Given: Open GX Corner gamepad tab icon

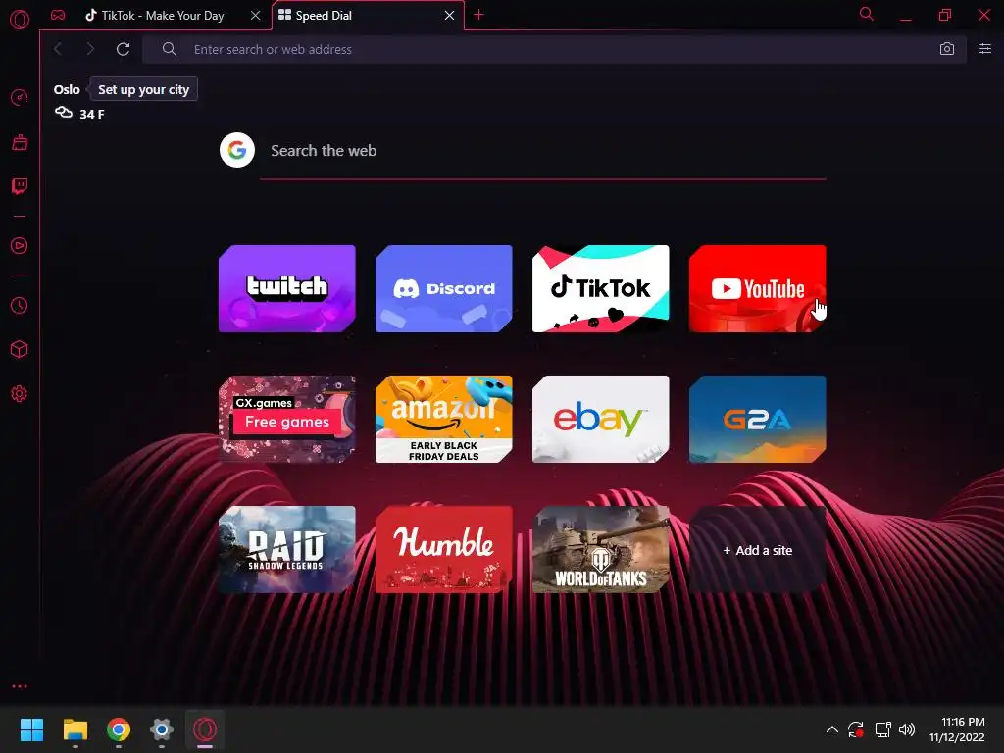Looking at the screenshot, I should (58, 16).
